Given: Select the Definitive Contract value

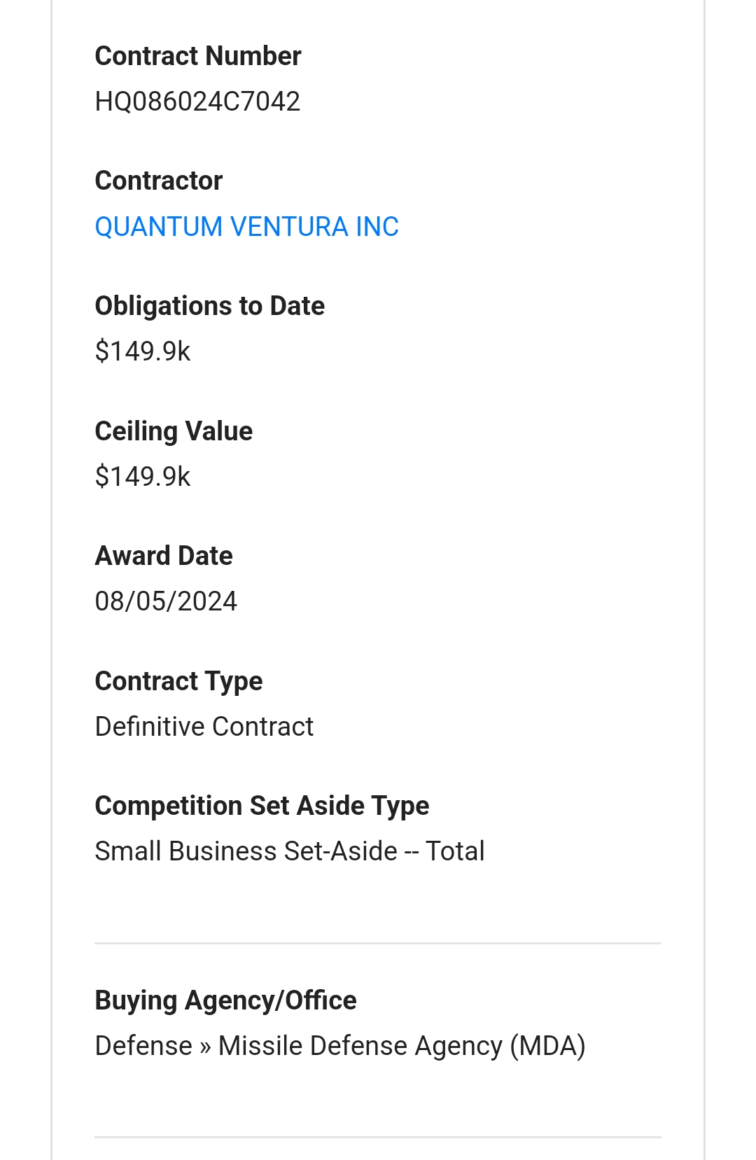Looking at the screenshot, I should tap(204, 727).
